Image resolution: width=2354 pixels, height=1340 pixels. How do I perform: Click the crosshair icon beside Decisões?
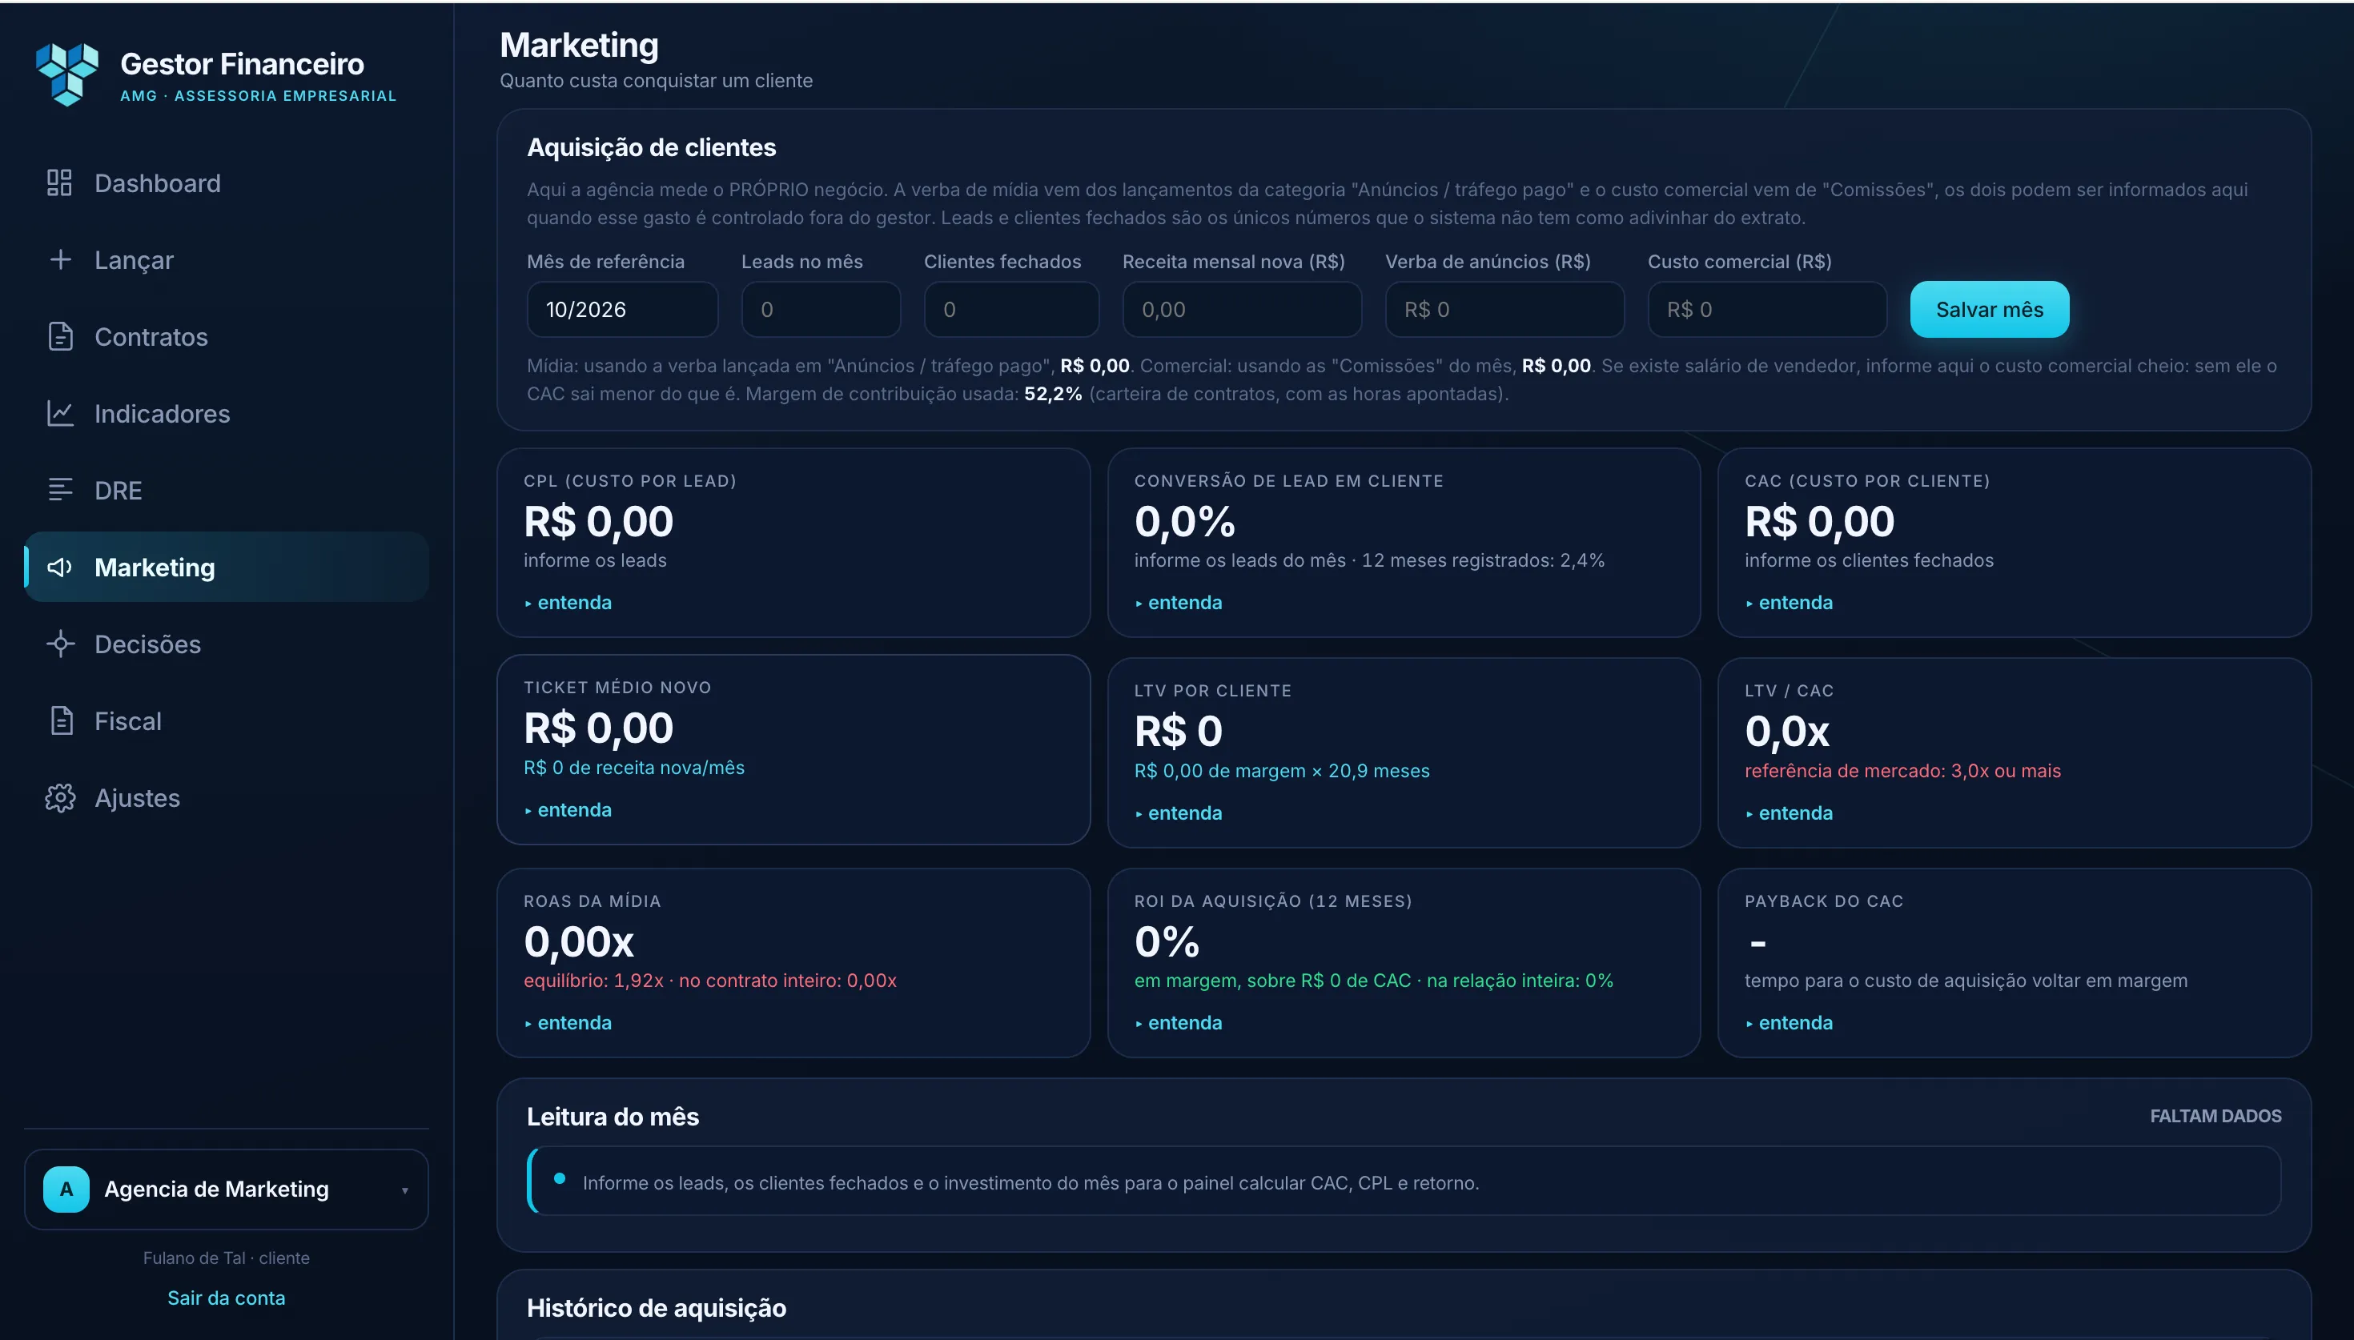coord(60,644)
